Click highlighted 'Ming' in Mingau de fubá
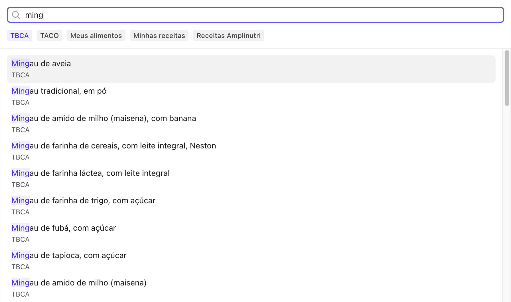 (x=21, y=228)
